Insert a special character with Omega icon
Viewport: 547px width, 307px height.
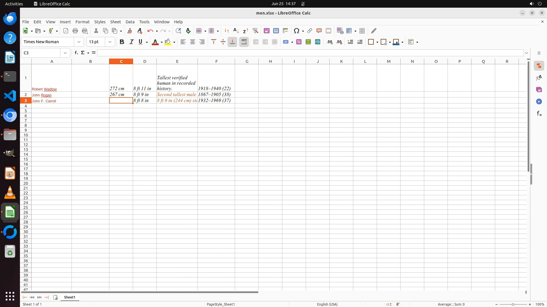(296, 31)
